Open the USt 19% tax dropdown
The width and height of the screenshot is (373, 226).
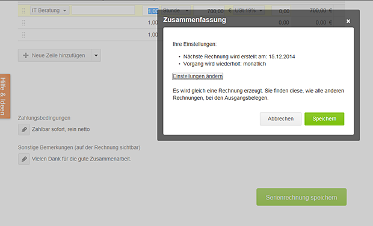[249, 10]
